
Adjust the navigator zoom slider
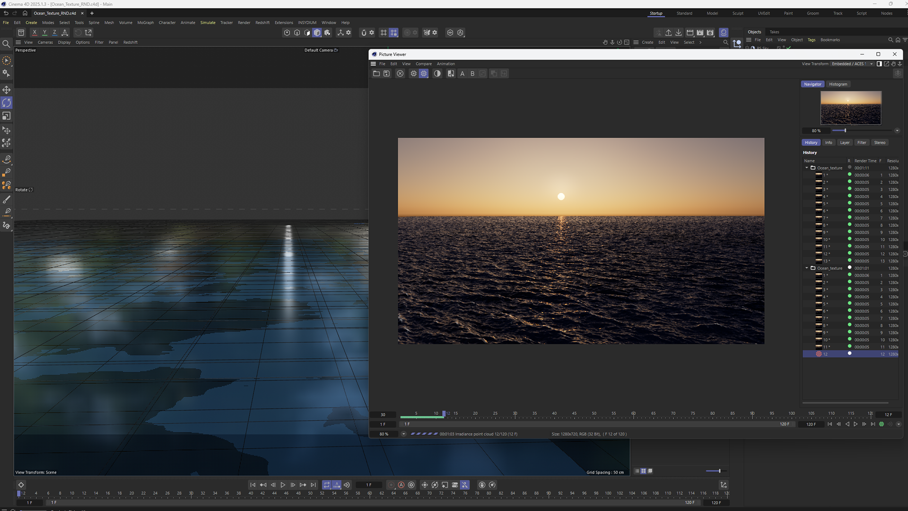[845, 131]
